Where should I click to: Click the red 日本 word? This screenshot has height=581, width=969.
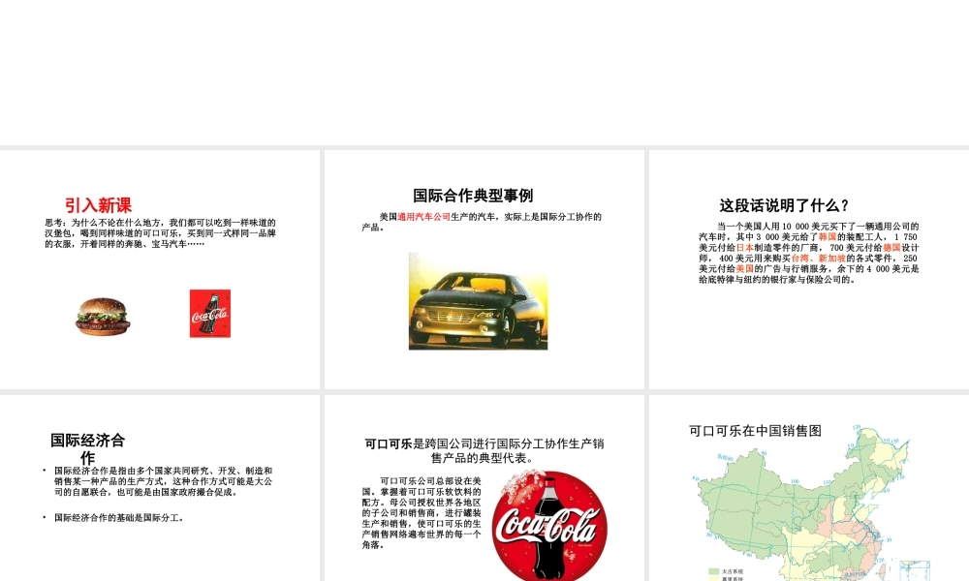[744, 248]
